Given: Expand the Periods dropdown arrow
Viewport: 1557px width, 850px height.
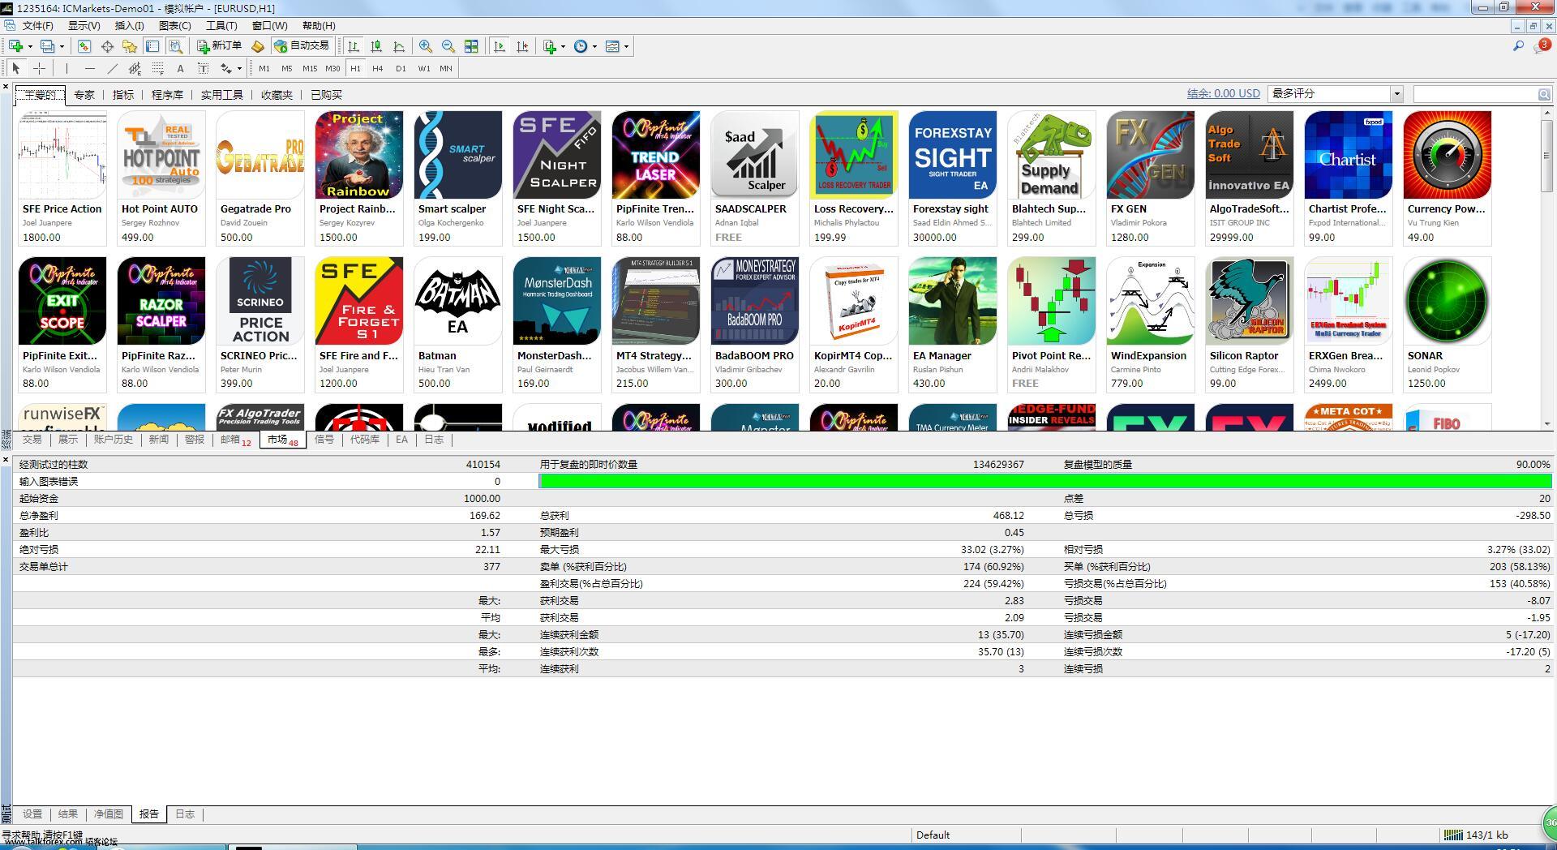Looking at the screenshot, I should coord(594,46).
